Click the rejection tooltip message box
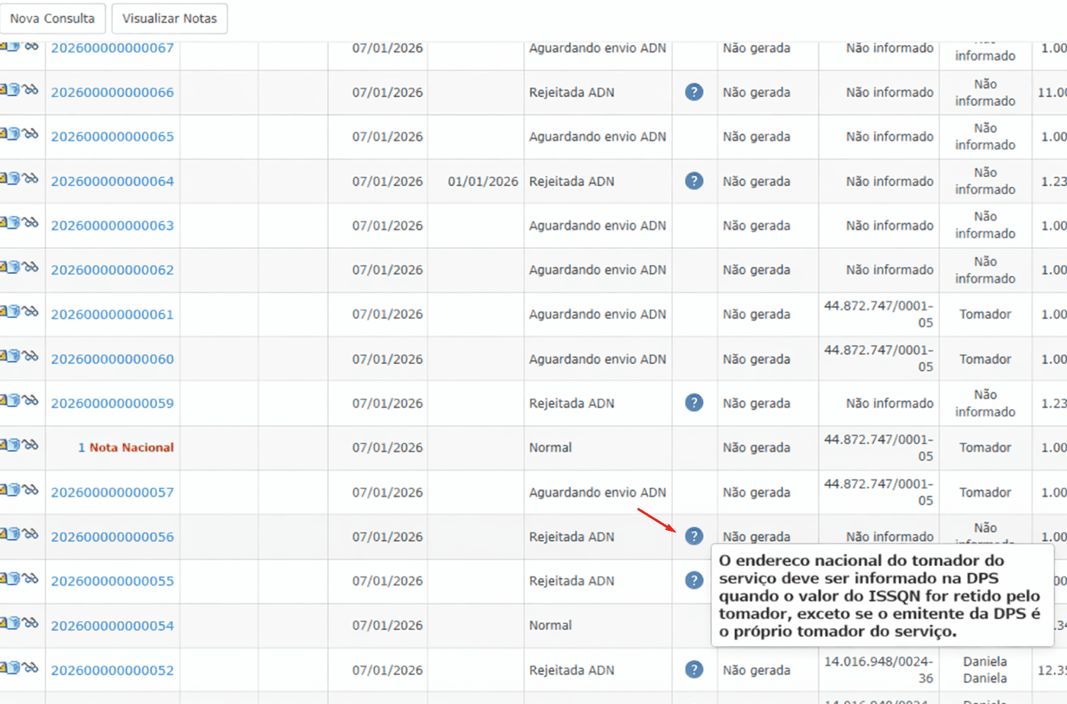 882,596
